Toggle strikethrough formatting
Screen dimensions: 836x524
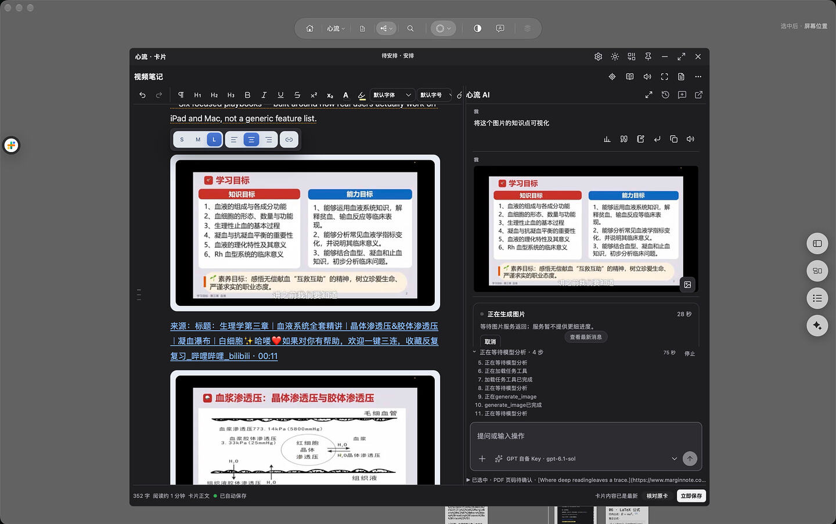297,95
